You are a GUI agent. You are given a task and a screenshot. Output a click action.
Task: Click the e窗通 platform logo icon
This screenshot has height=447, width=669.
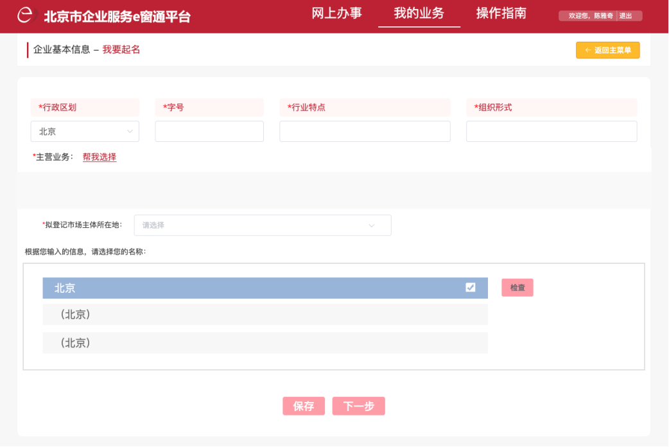click(x=26, y=15)
